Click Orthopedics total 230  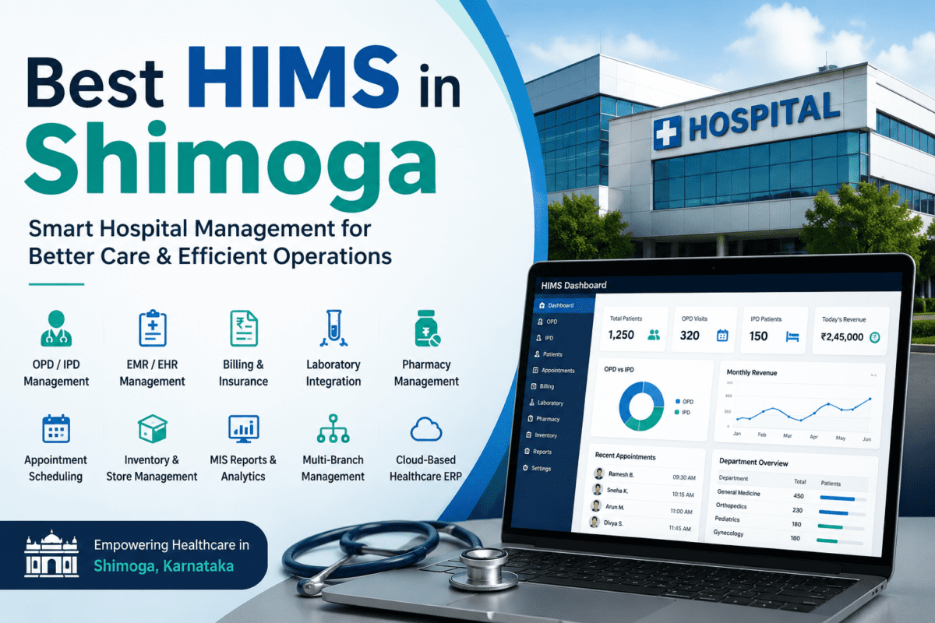797,510
